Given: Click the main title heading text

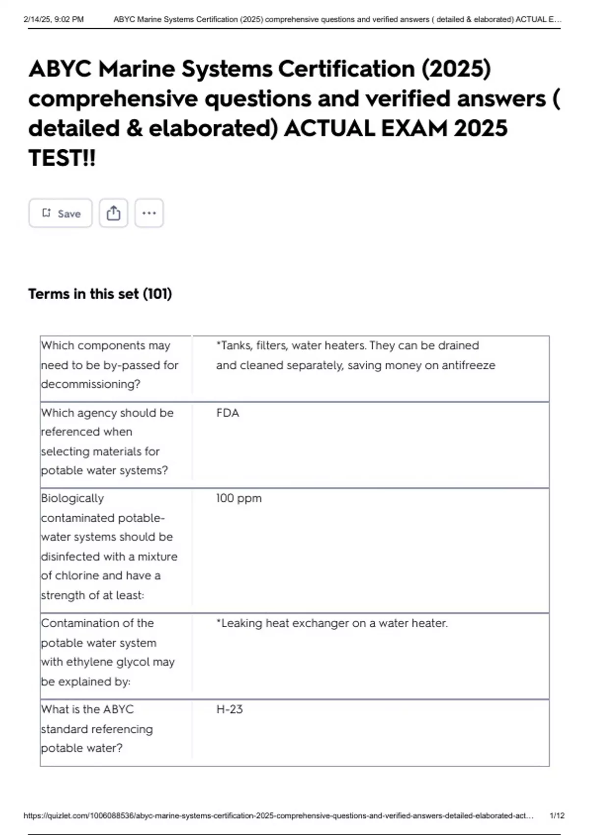Looking at the screenshot, I should click(x=294, y=113).
